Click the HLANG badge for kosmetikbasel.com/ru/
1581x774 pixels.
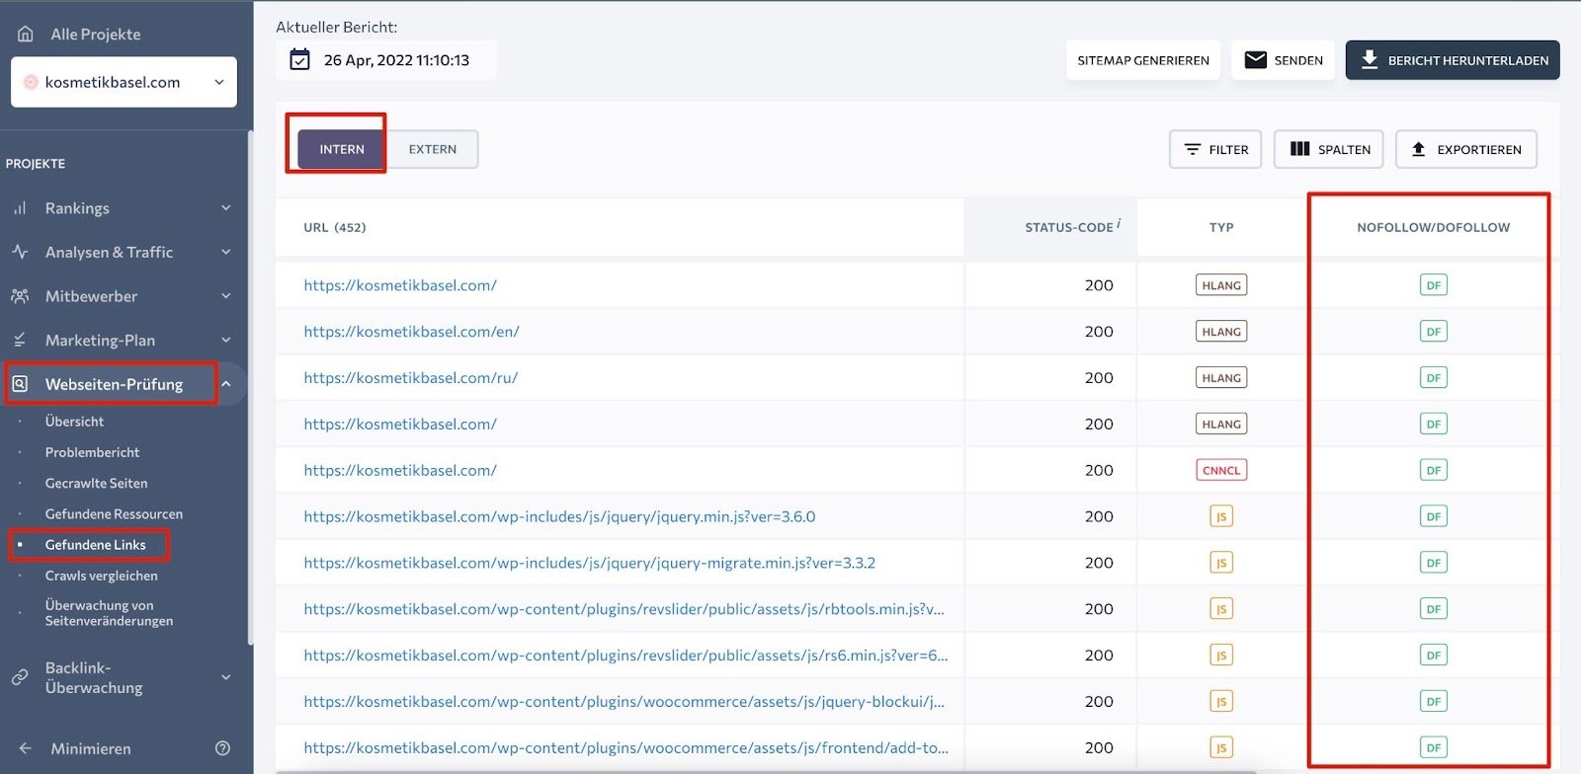pyautogui.click(x=1221, y=378)
